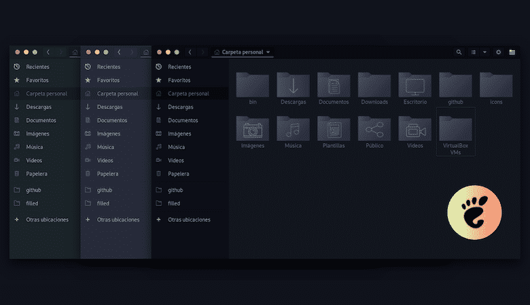This screenshot has width=530, height=305.
Task: Select Música in leftmost window sidebar
Action: [x=45, y=147]
